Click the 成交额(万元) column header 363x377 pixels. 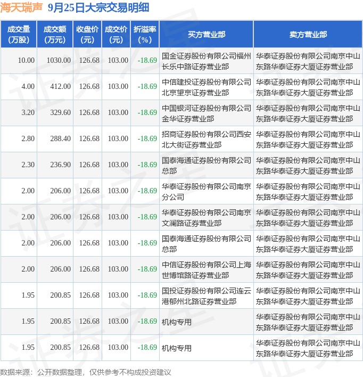tap(55, 34)
